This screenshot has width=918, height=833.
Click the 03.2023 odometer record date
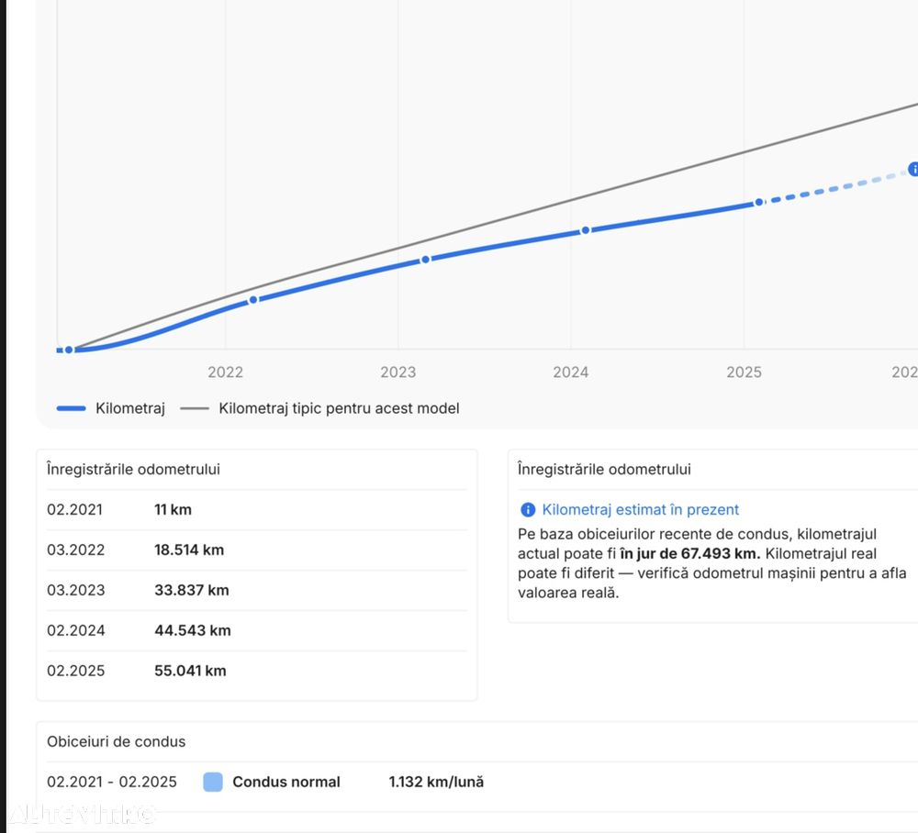(x=76, y=590)
